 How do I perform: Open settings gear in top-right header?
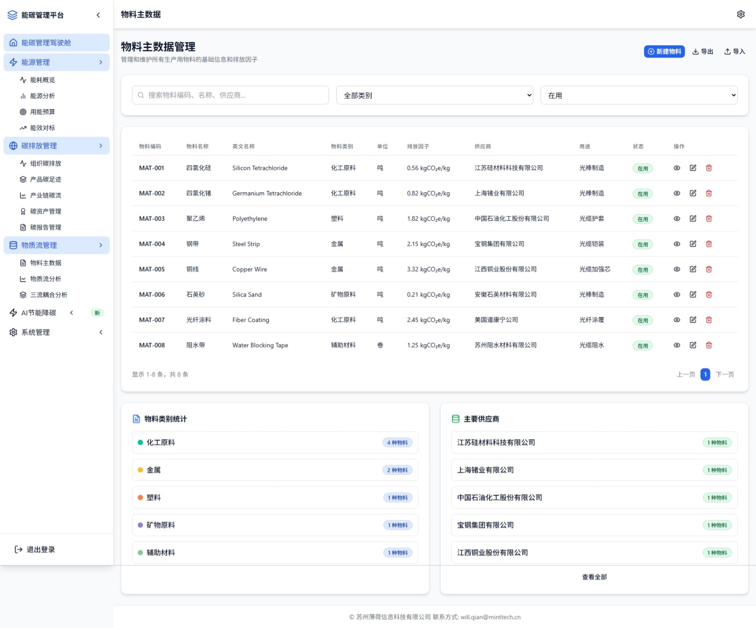click(x=740, y=14)
